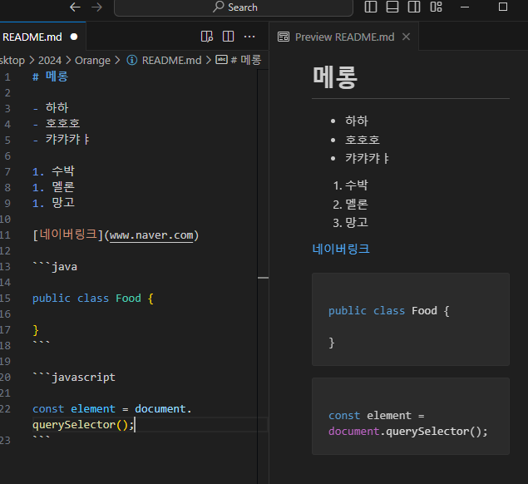The image size is (528, 484).
Task: Open the README.md breadcrumb item
Action: click(x=172, y=60)
